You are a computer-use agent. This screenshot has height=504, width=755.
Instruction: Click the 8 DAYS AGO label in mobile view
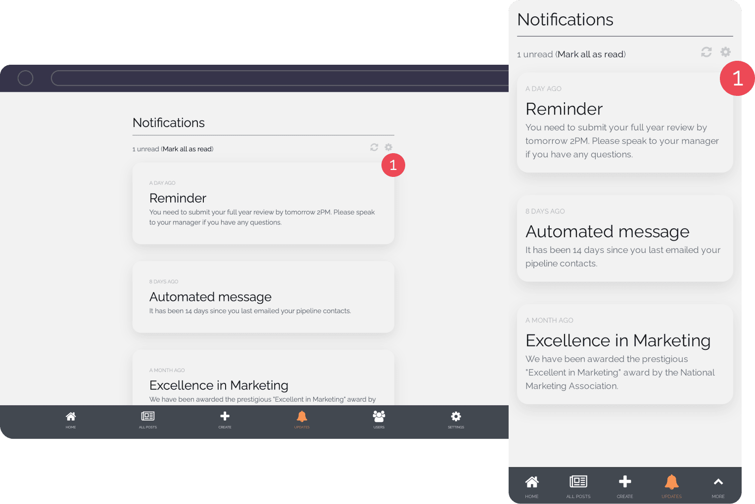[x=545, y=211]
